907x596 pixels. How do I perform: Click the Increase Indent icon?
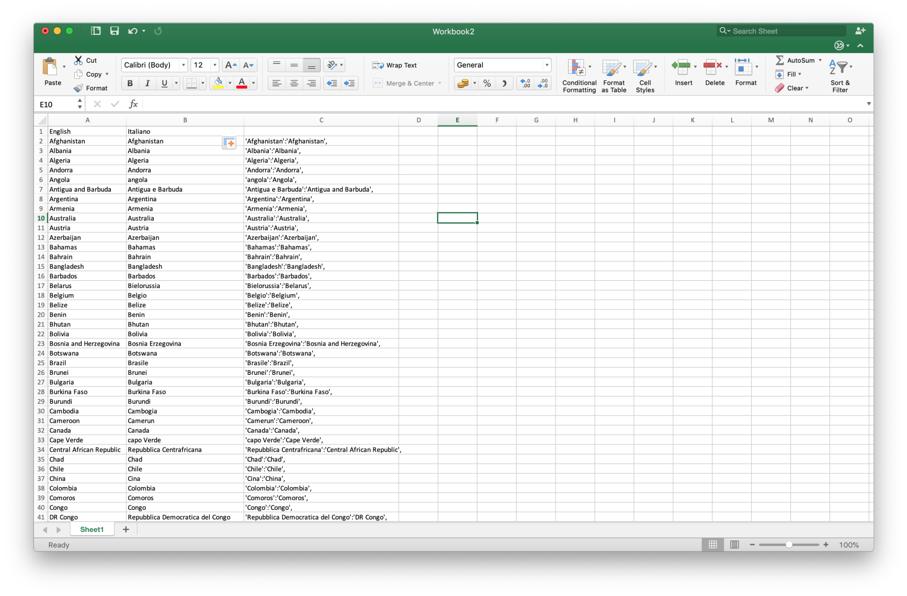349,83
